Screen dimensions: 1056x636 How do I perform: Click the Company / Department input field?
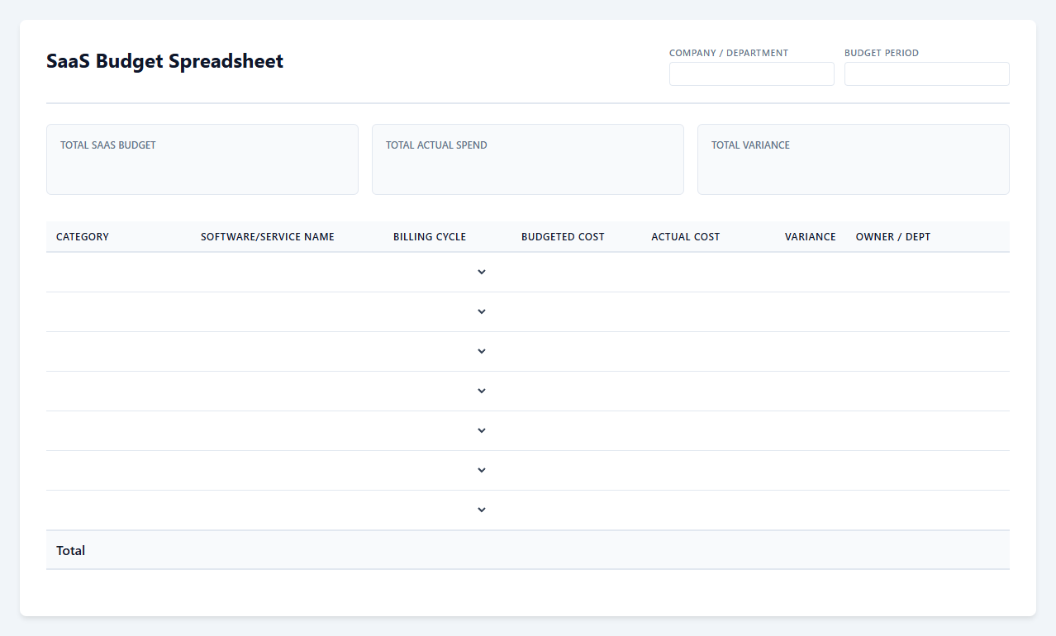752,74
